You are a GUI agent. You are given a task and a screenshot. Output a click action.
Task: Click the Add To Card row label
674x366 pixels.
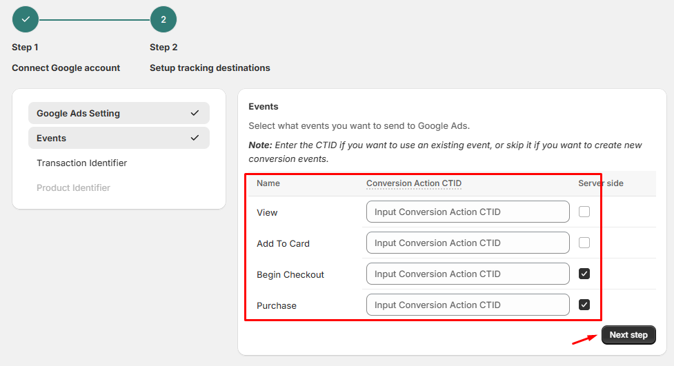point(283,243)
